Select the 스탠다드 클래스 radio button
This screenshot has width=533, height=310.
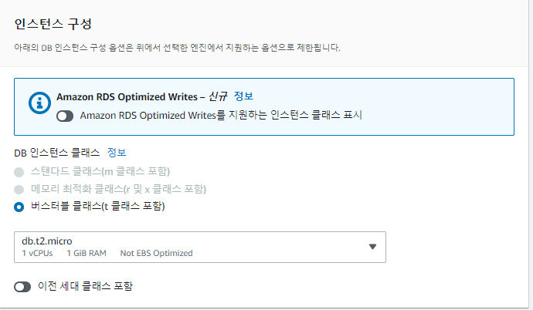[x=19, y=172]
